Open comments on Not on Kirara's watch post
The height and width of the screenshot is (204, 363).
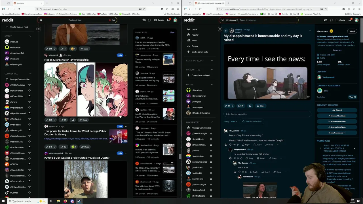(63, 120)
